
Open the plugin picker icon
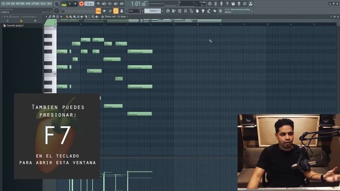click(x=203, y=11)
